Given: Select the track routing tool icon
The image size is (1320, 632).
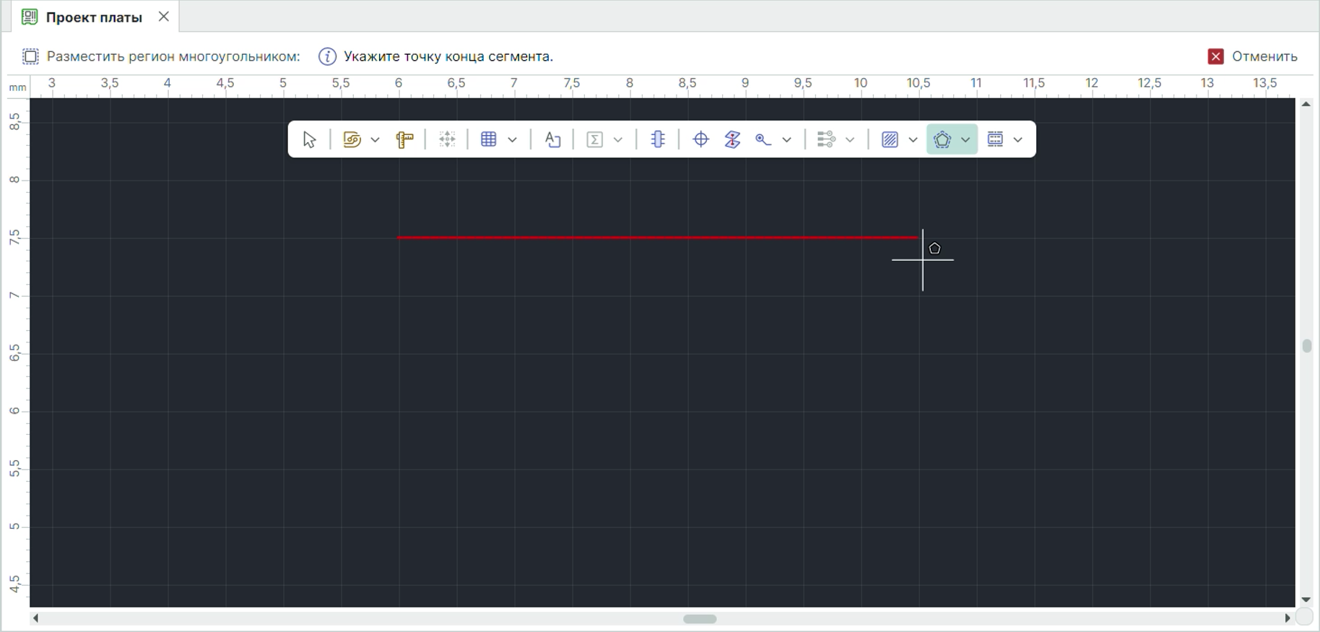Looking at the screenshot, I should pyautogui.click(x=763, y=139).
